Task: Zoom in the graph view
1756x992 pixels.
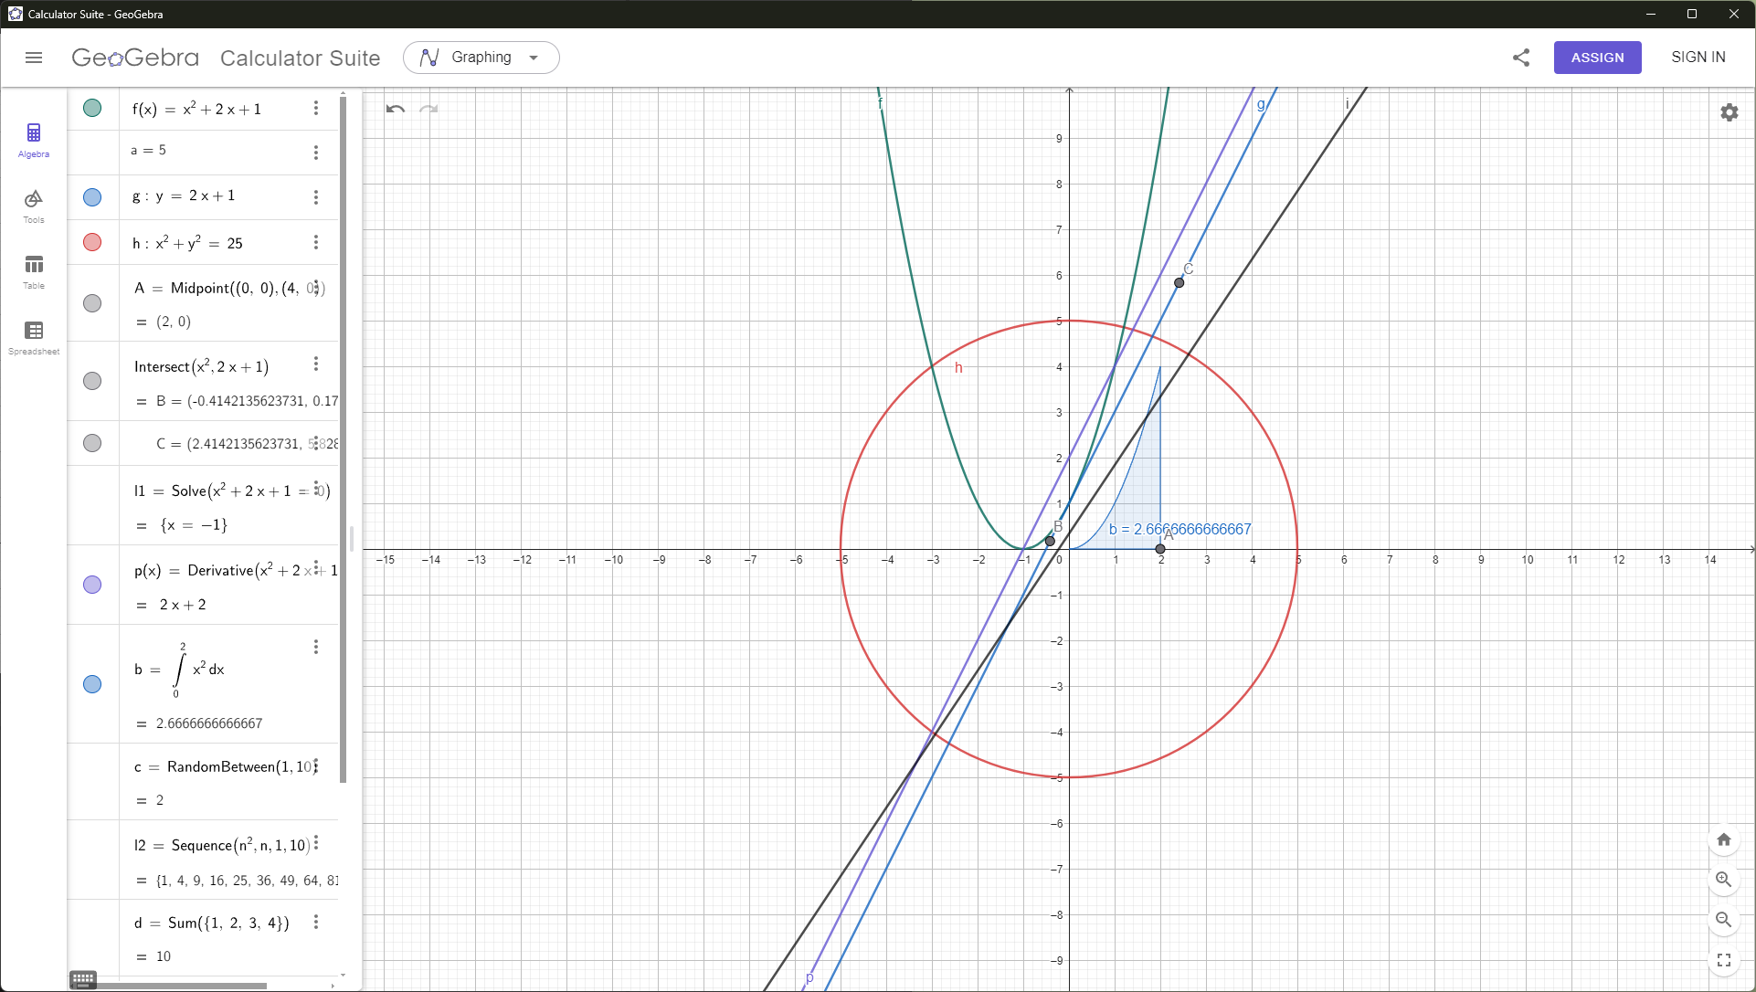Action: pyautogui.click(x=1723, y=880)
